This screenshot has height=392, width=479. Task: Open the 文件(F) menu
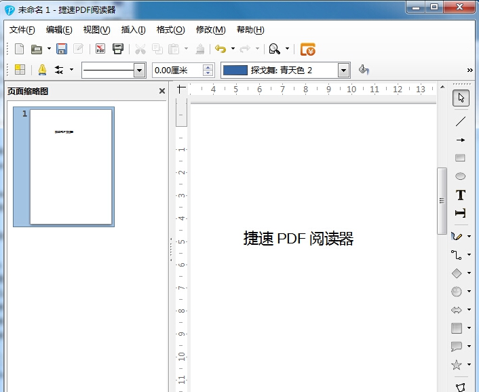[22, 30]
